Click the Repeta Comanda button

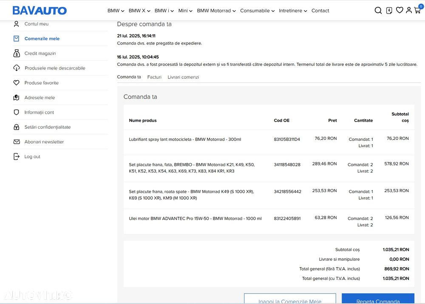point(378,299)
